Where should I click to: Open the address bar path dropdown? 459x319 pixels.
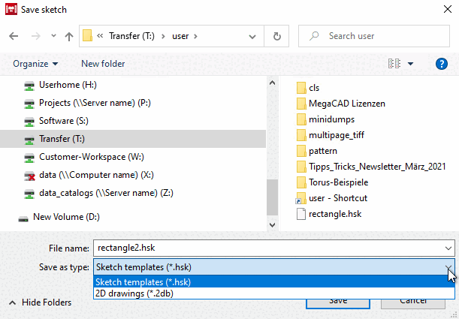tap(252, 36)
